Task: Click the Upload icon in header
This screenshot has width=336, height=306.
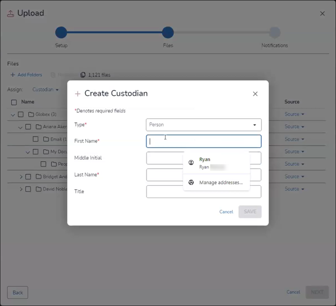Action: tap(11, 14)
